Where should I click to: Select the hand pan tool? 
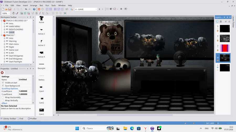(13, 13)
